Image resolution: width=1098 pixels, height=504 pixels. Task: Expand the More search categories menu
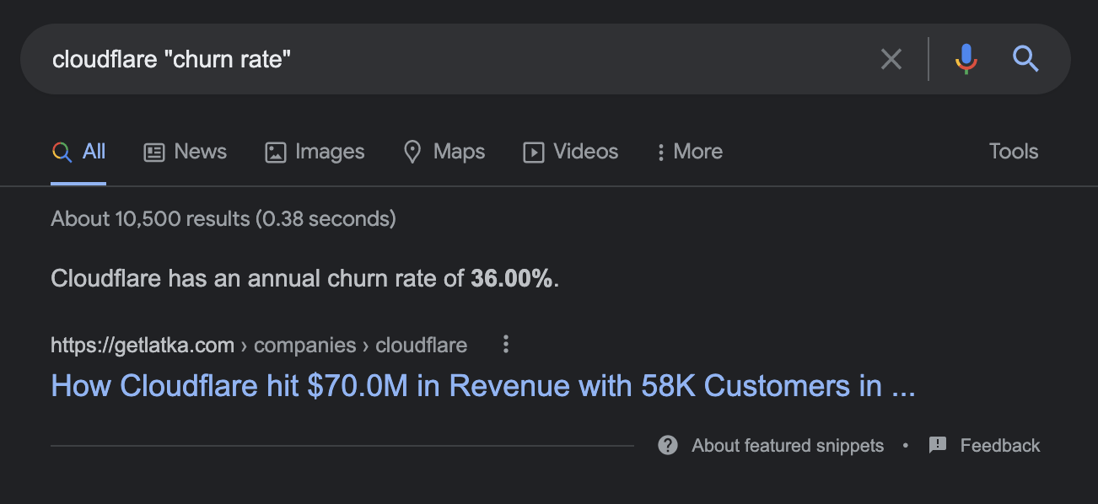point(689,152)
